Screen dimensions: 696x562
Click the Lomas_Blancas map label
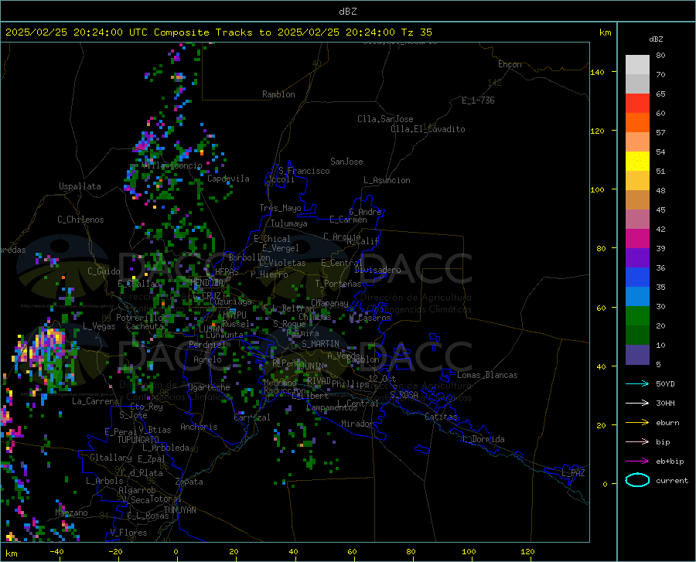[487, 375]
